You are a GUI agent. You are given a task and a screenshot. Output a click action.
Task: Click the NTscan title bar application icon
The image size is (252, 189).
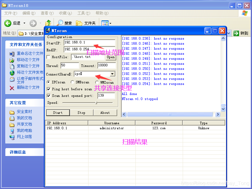(48, 30)
